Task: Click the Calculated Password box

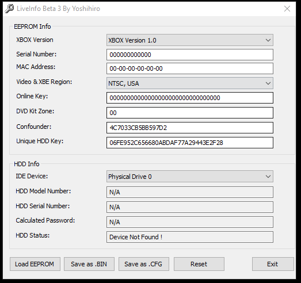Action: point(190,222)
